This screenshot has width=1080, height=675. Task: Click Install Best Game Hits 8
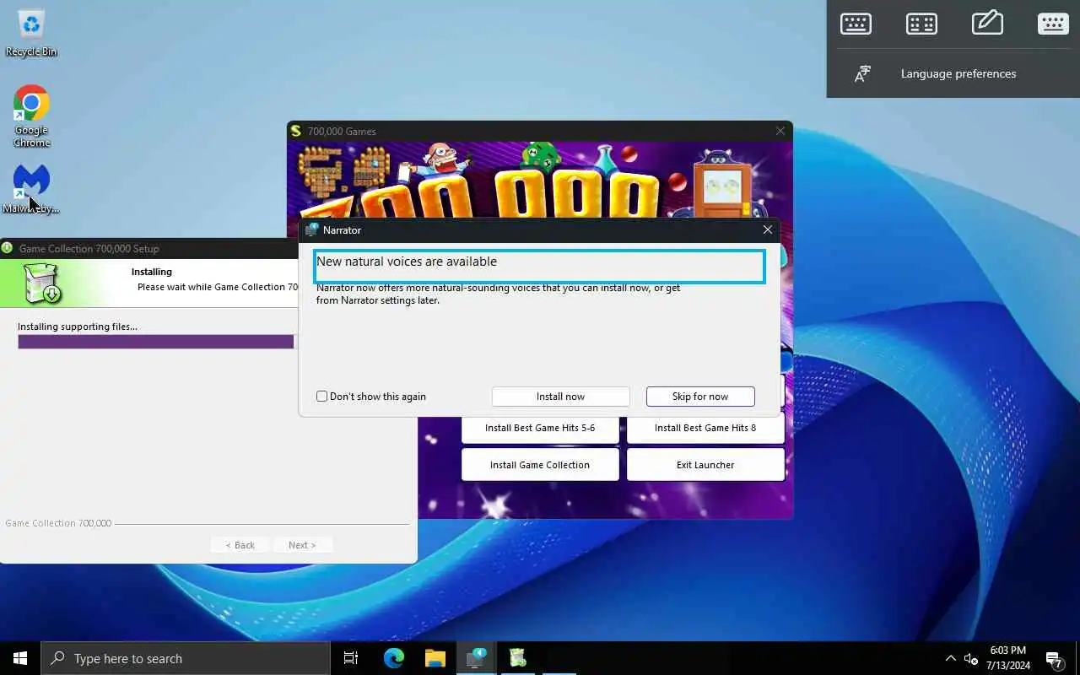(x=705, y=428)
